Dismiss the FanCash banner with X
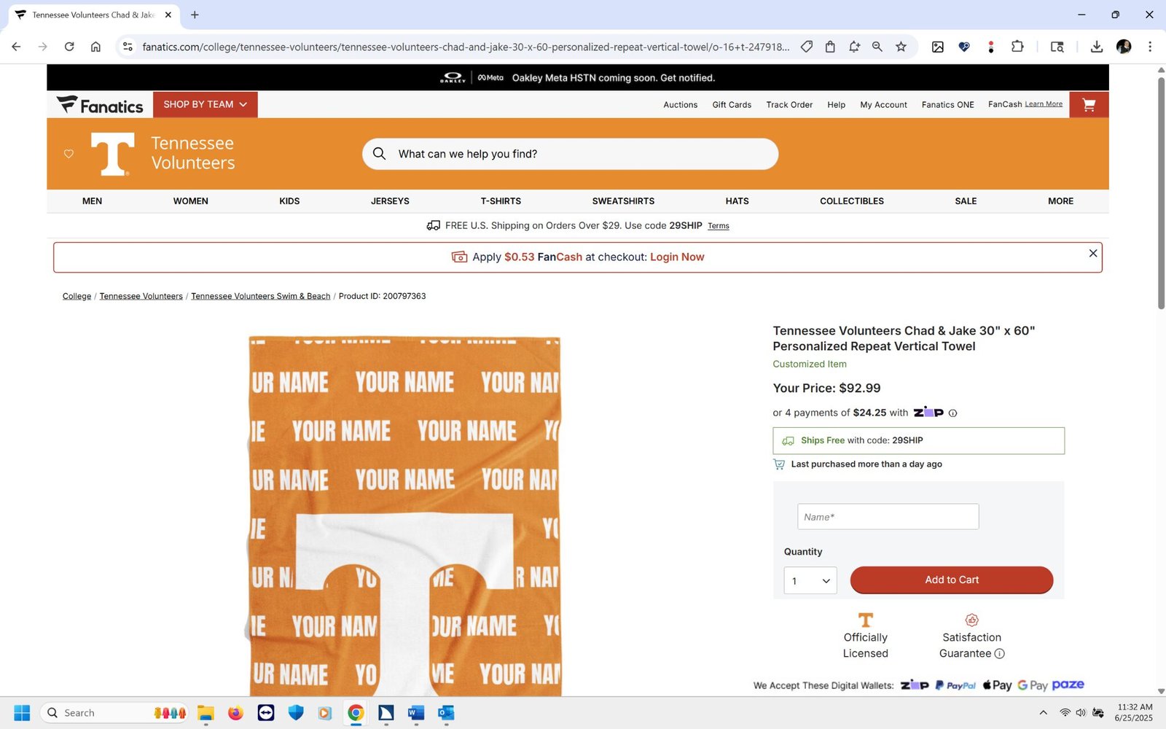 (x=1092, y=253)
